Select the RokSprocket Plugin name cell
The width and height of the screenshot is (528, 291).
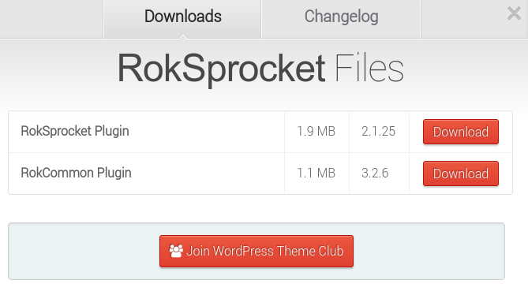147,132
